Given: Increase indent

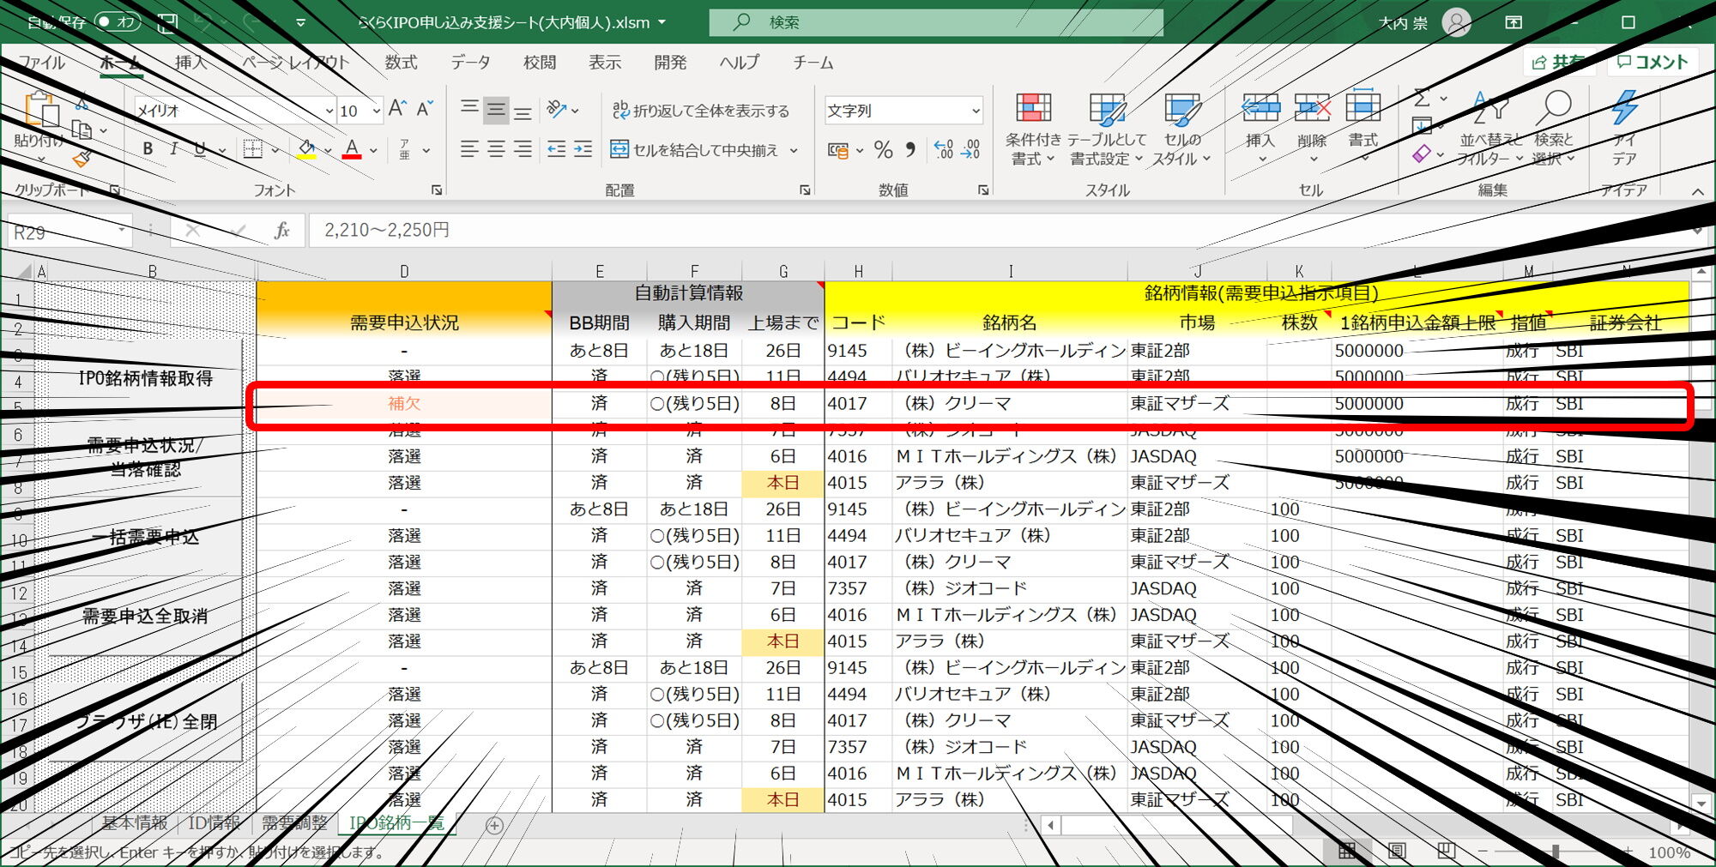Looking at the screenshot, I should (583, 149).
